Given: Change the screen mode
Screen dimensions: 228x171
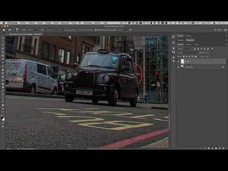Looking at the screenshot, I should (x=3, y=126).
